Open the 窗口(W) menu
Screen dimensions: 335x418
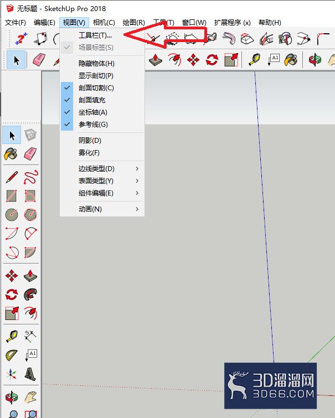[194, 22]
